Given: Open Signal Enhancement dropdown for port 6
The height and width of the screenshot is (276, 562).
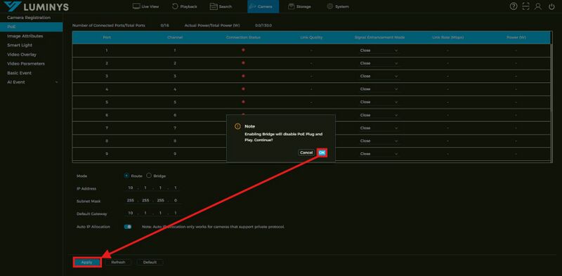Looking at the screenshot, I should (x=379, y=115).
